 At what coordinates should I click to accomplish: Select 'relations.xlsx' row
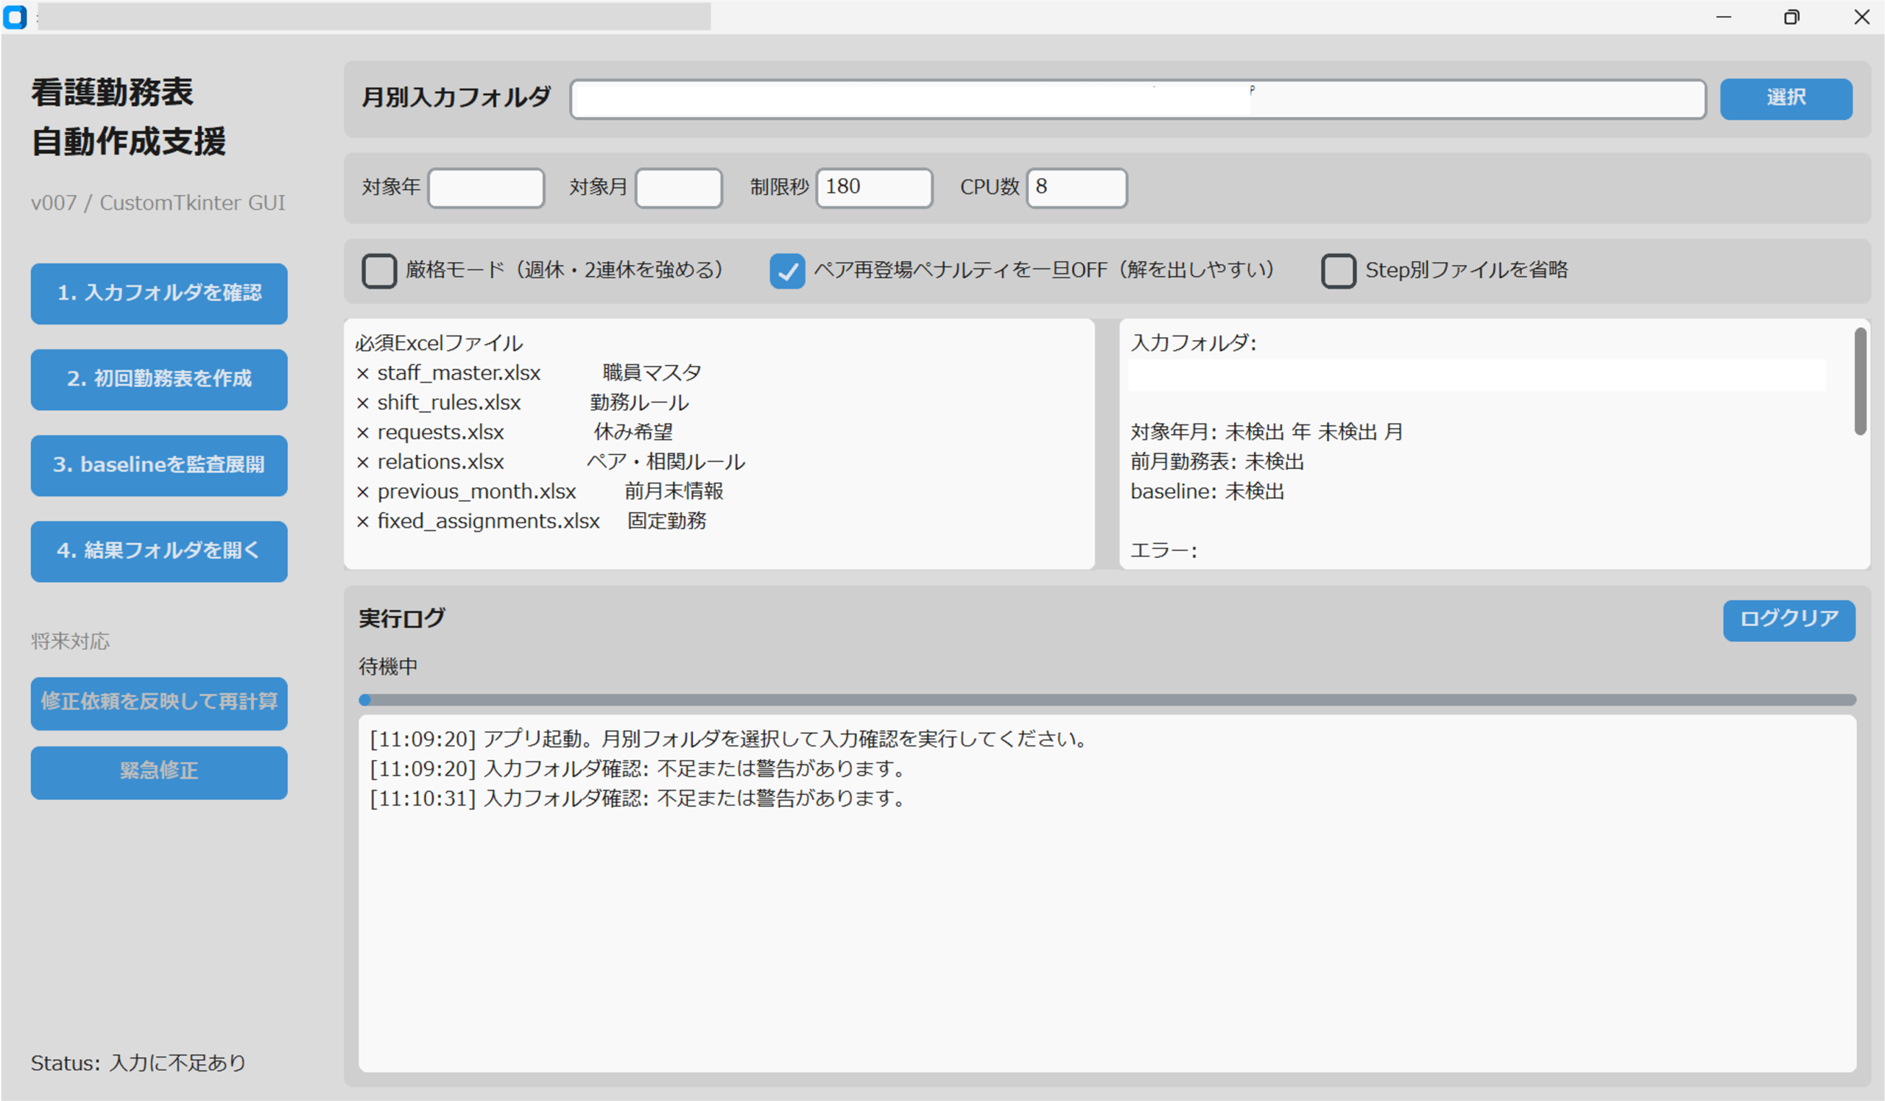point(550,461)
